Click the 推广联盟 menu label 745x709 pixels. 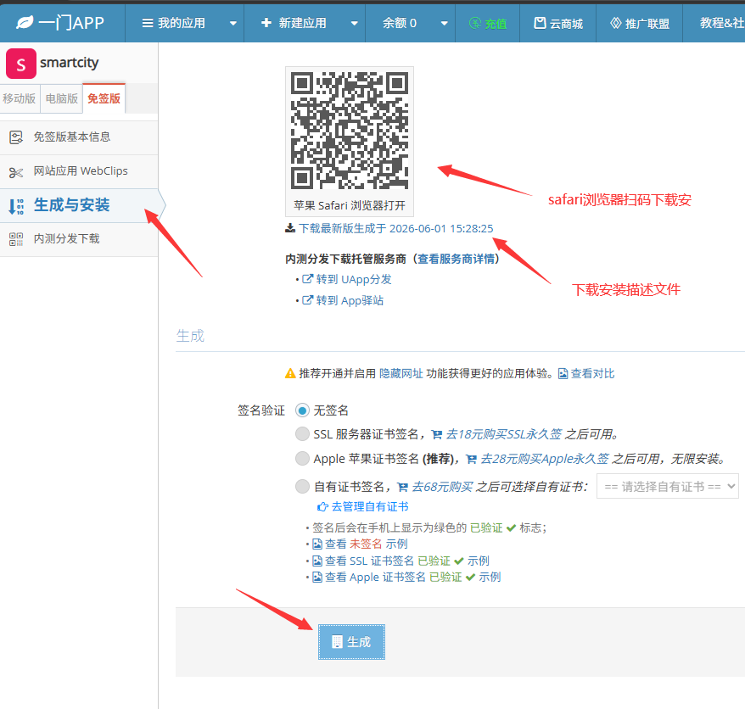click(647, 23)
